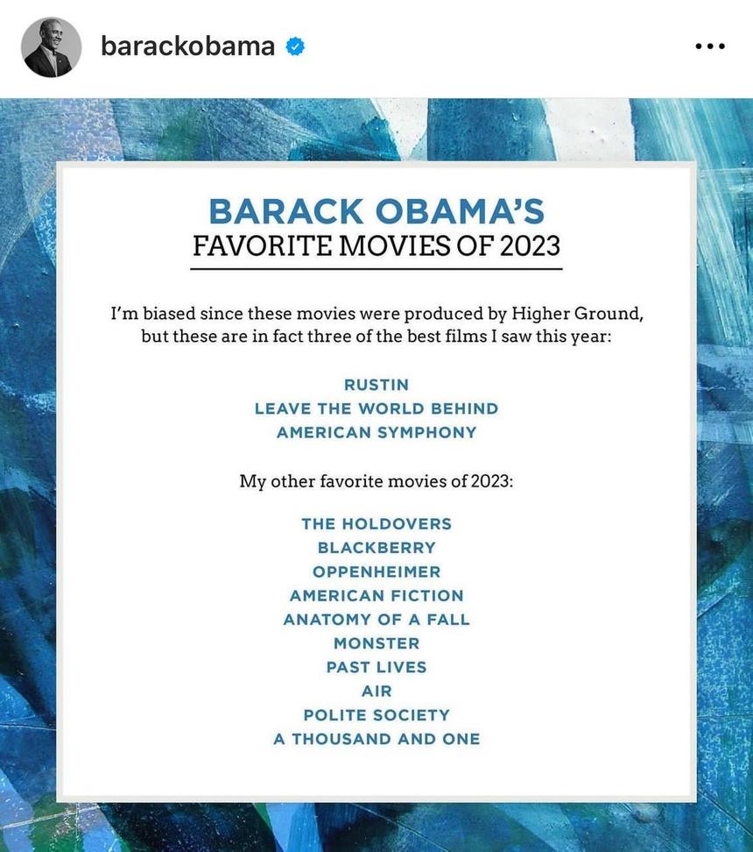This screenshot has width=753, height=852.
Task: Select AMERICAN SYMPHONY in the list
Action: tap(376, 432)
